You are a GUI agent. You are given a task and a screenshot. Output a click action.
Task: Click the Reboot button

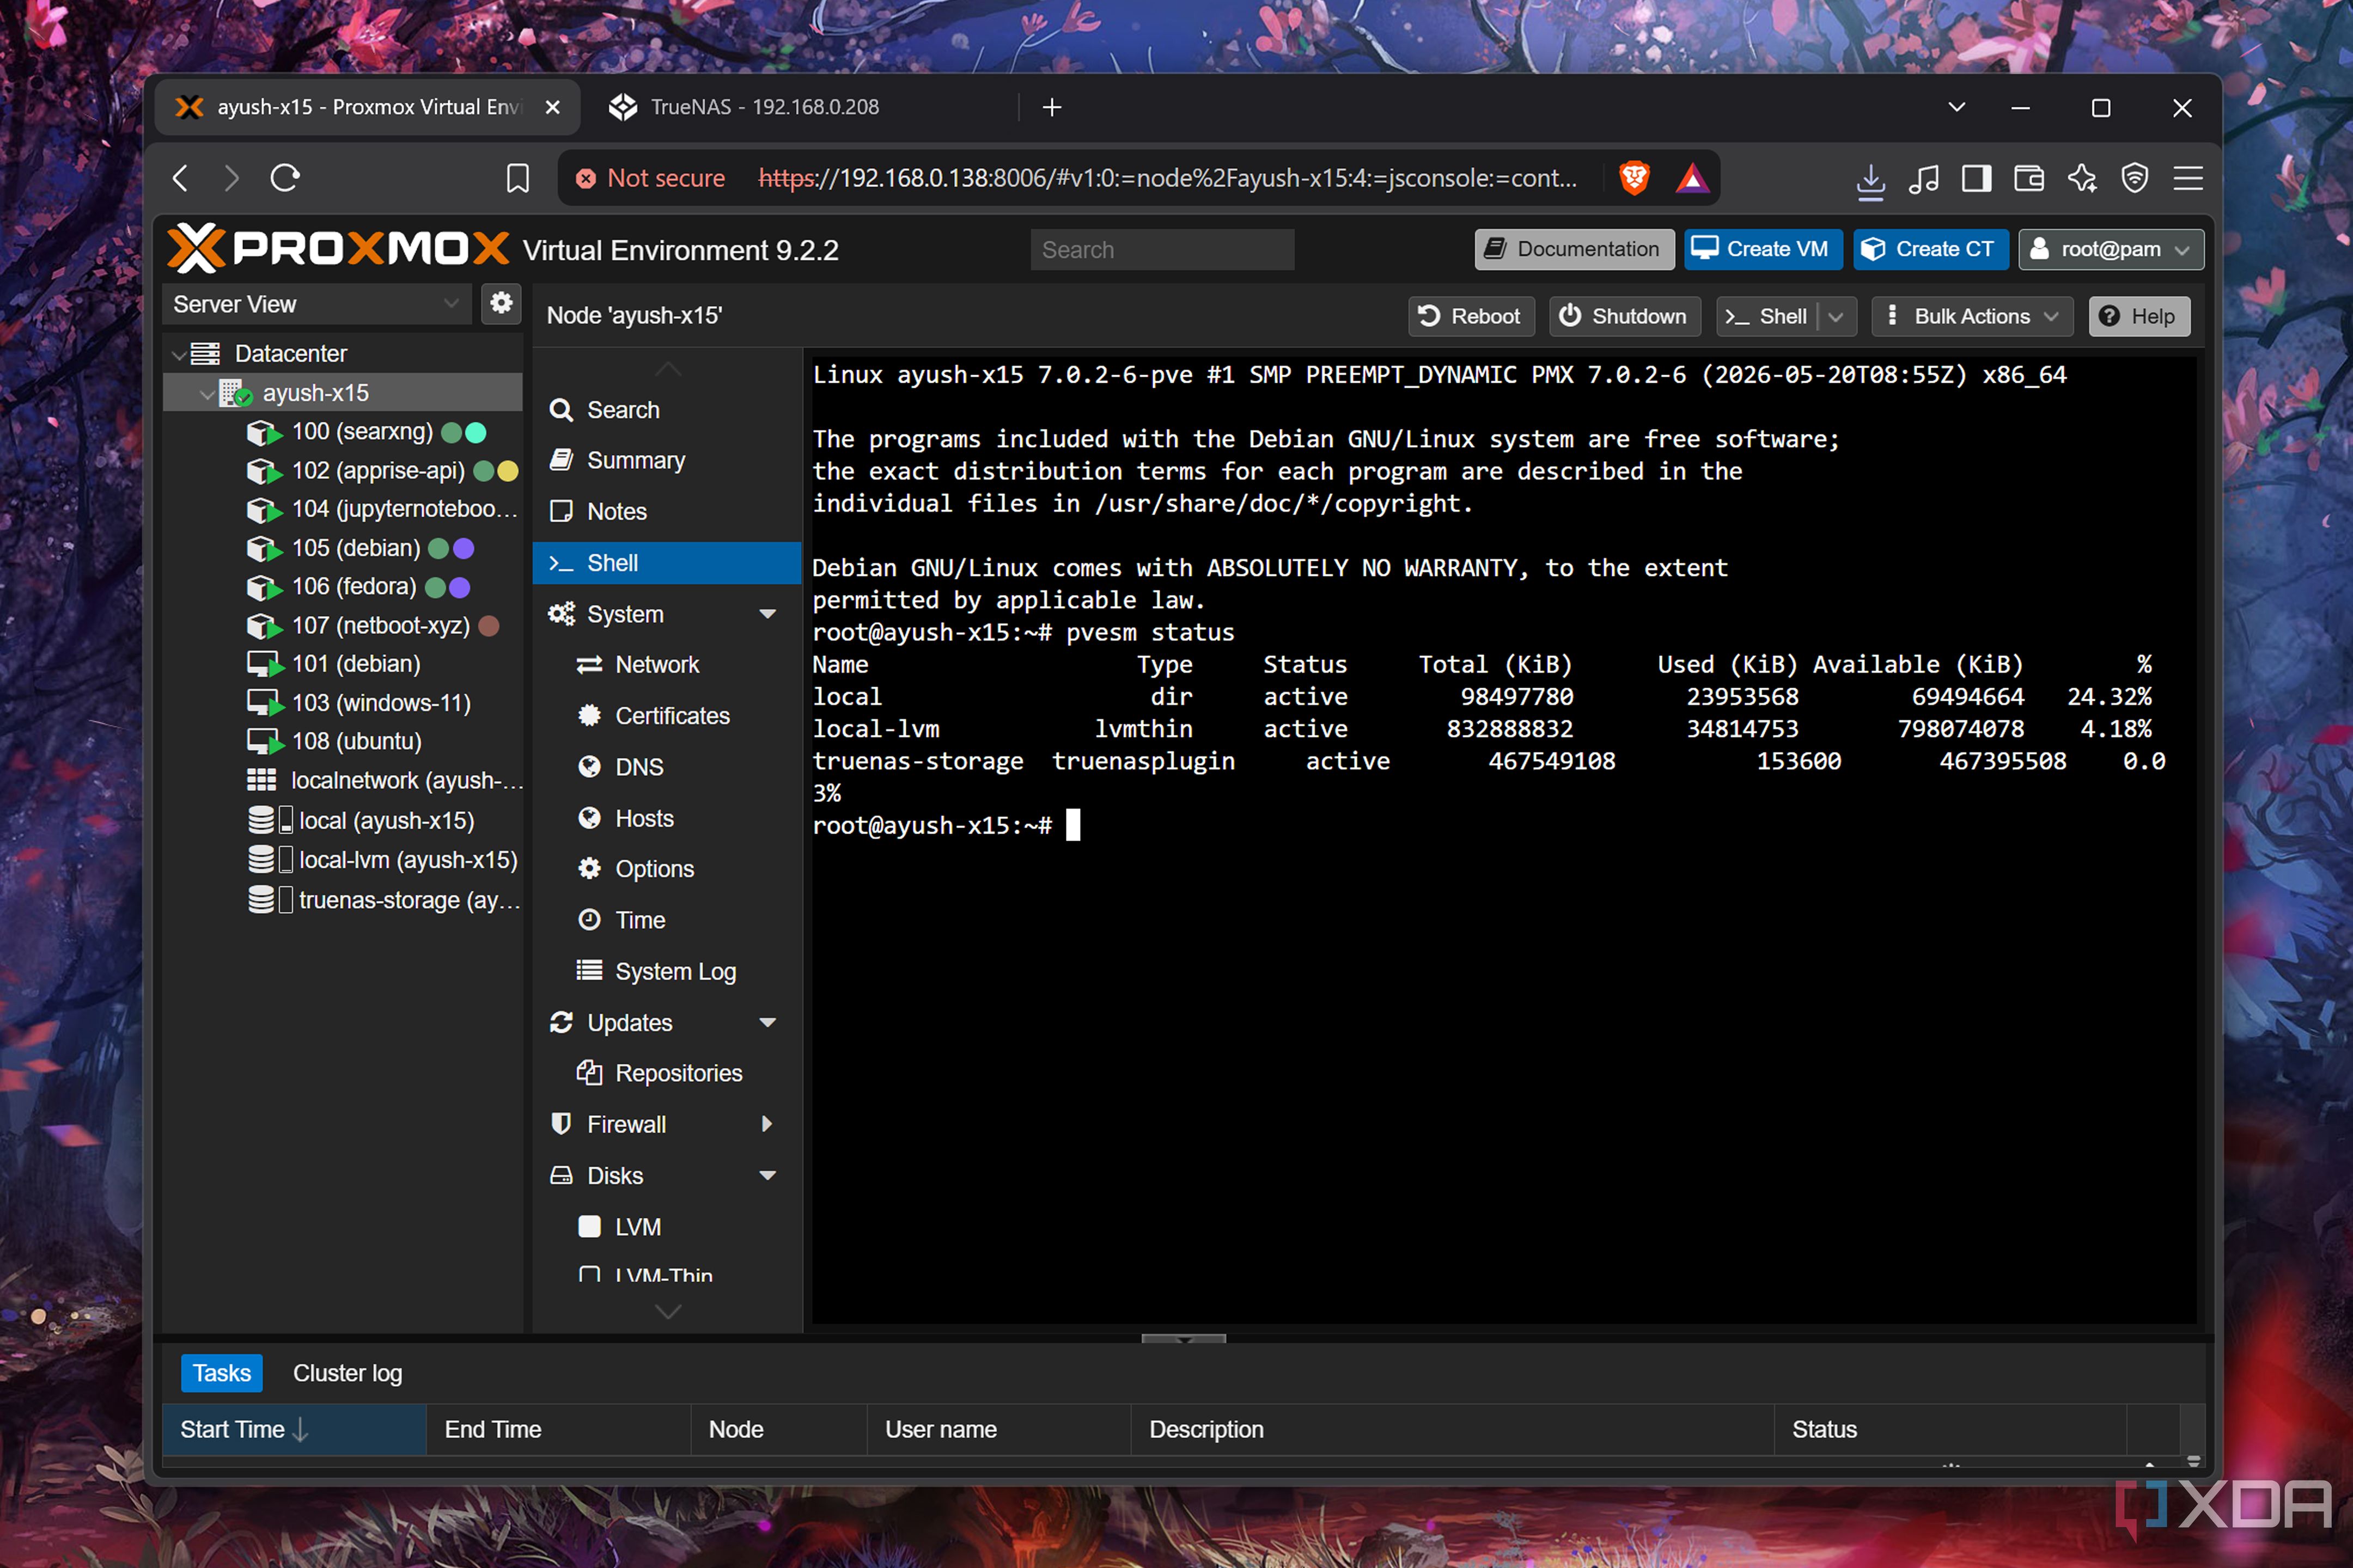click(x=1471, y=317)
